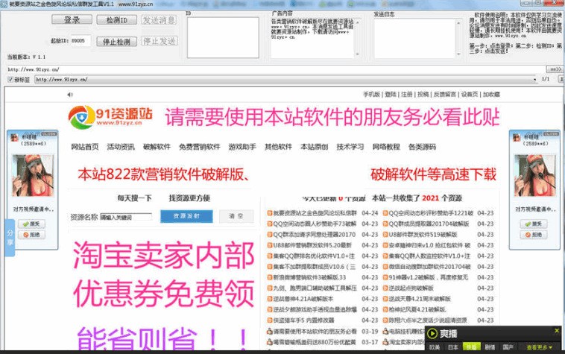The width and height of the screenshot is (565, 354).
Task: Click the blue 资源发射 search button
Action: point(186,216)
